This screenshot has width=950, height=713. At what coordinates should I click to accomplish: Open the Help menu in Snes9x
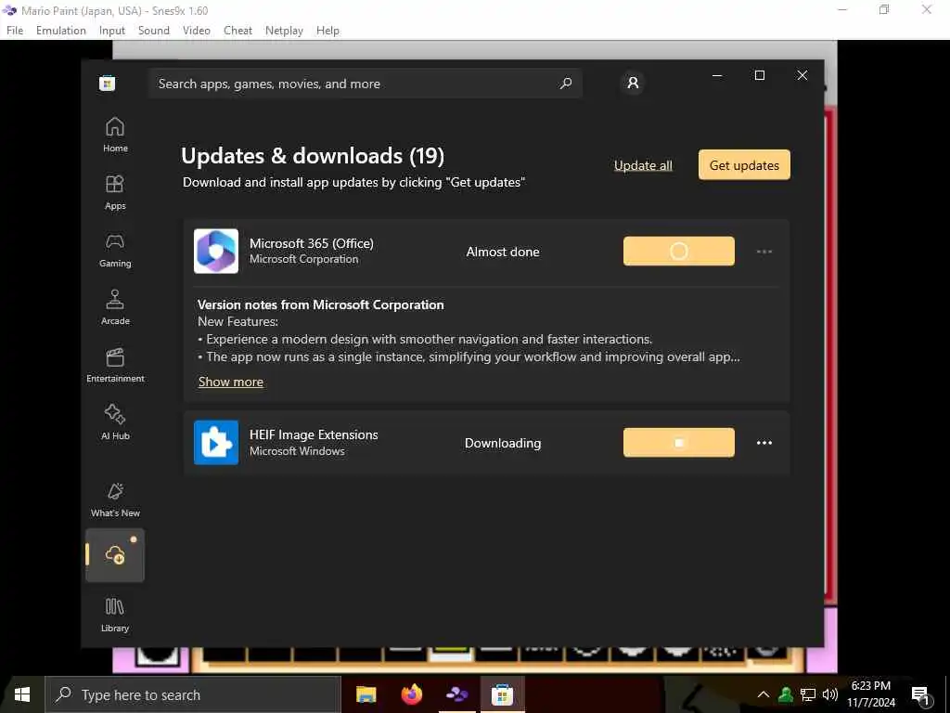(x=327, y=31)
